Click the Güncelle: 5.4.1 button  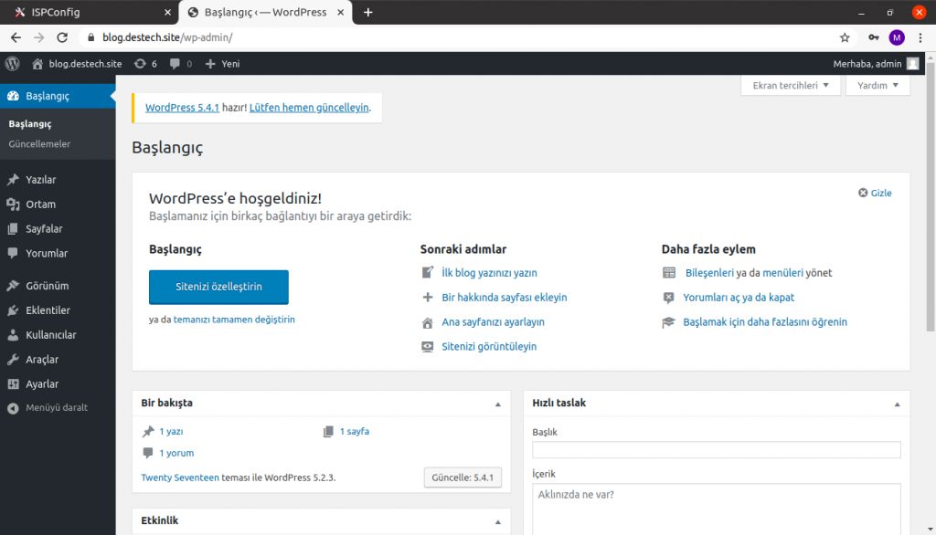[x=463, y=477]
